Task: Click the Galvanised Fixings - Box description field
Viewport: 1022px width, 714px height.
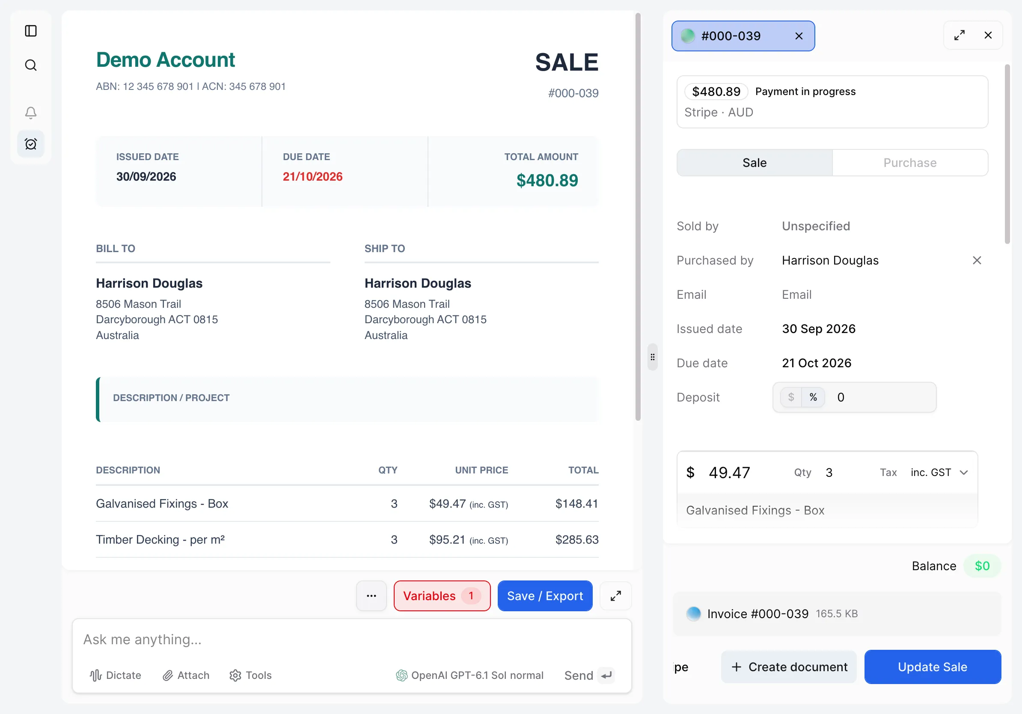Action: click(x=827, y=510)
